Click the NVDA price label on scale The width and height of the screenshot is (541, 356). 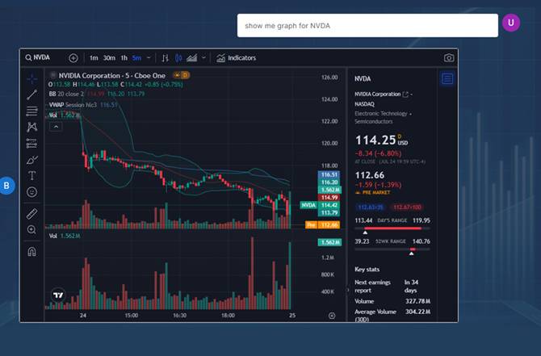[x=308, y=205]
